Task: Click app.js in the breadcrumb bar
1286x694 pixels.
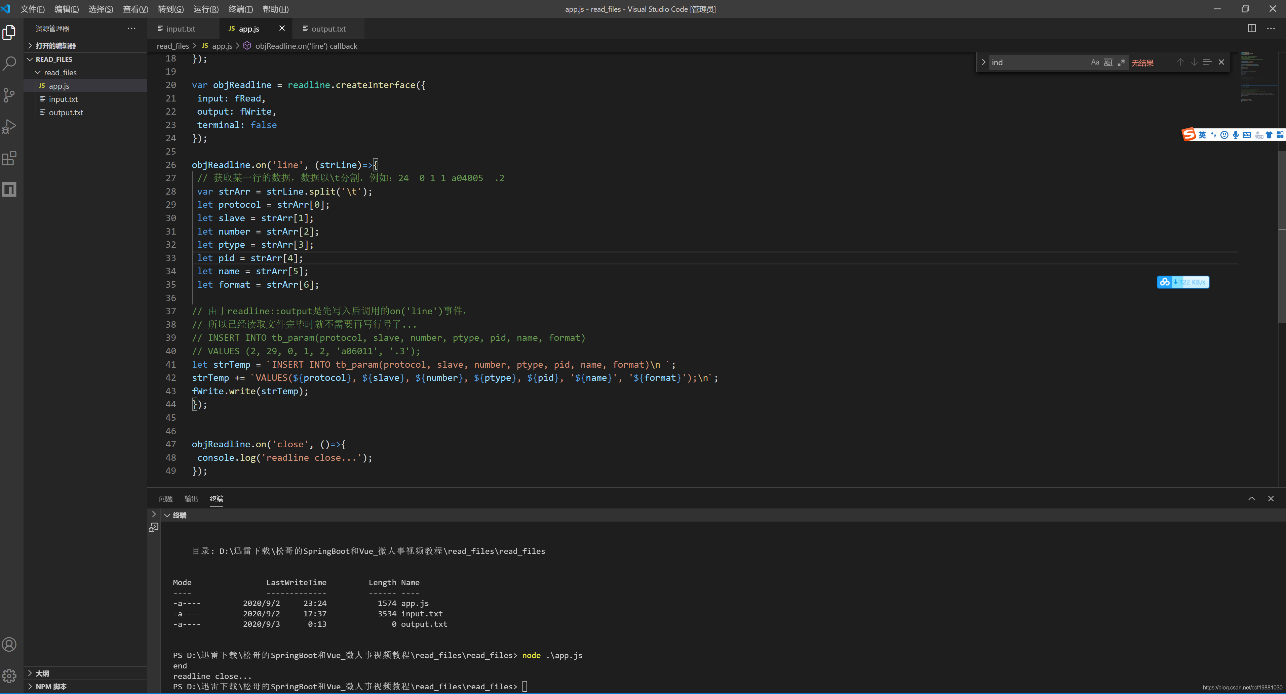Action: pyautogui.click(x=222, y=45)
